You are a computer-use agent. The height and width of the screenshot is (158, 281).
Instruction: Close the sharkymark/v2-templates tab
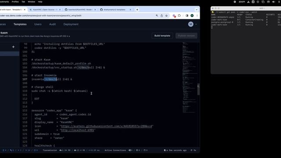point(130,10)
